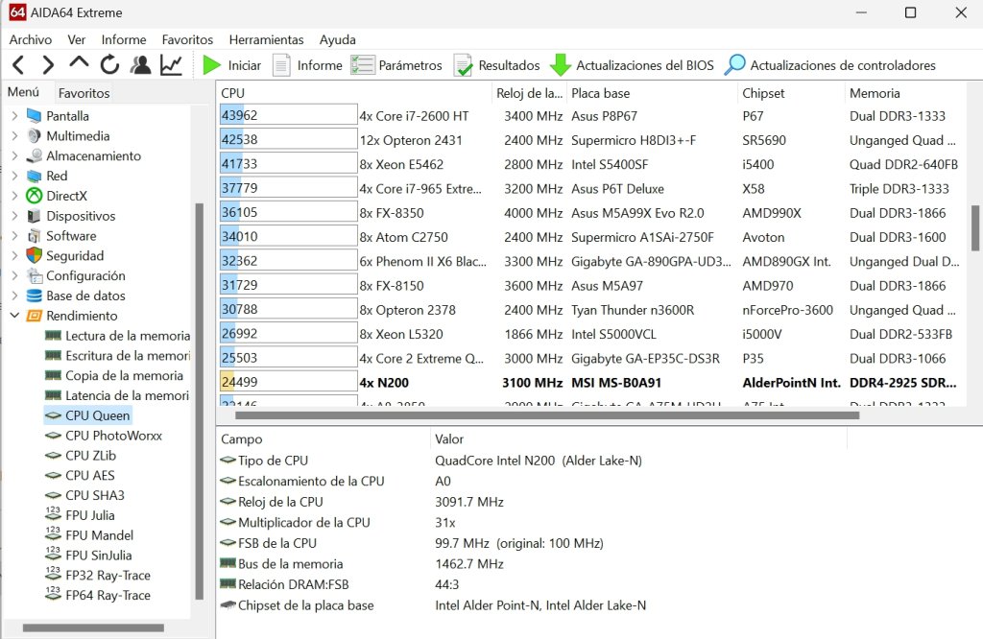
Task: Select the Pantalla monitor icon
Action: (x=34, y=116)
